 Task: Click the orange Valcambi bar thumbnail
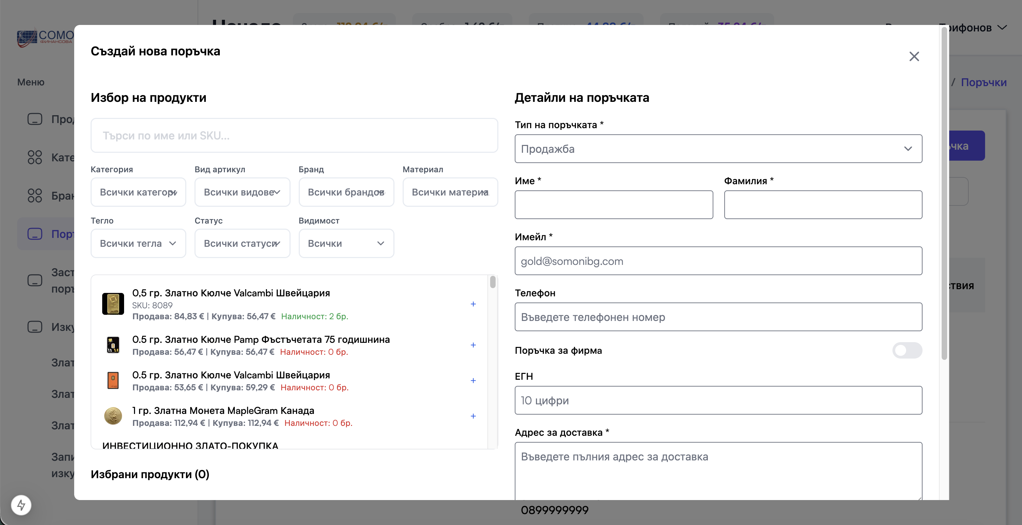(113, 381)
